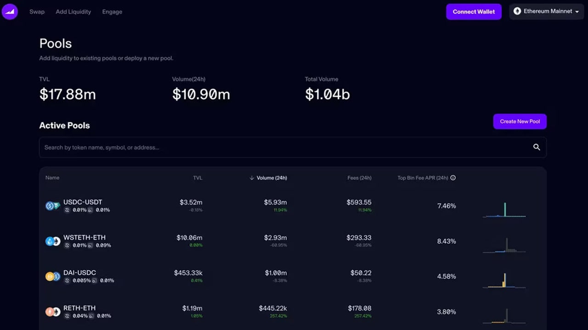Click the $5.93m volume value
This screenshot has height=330, width=588.
(276, 202)
